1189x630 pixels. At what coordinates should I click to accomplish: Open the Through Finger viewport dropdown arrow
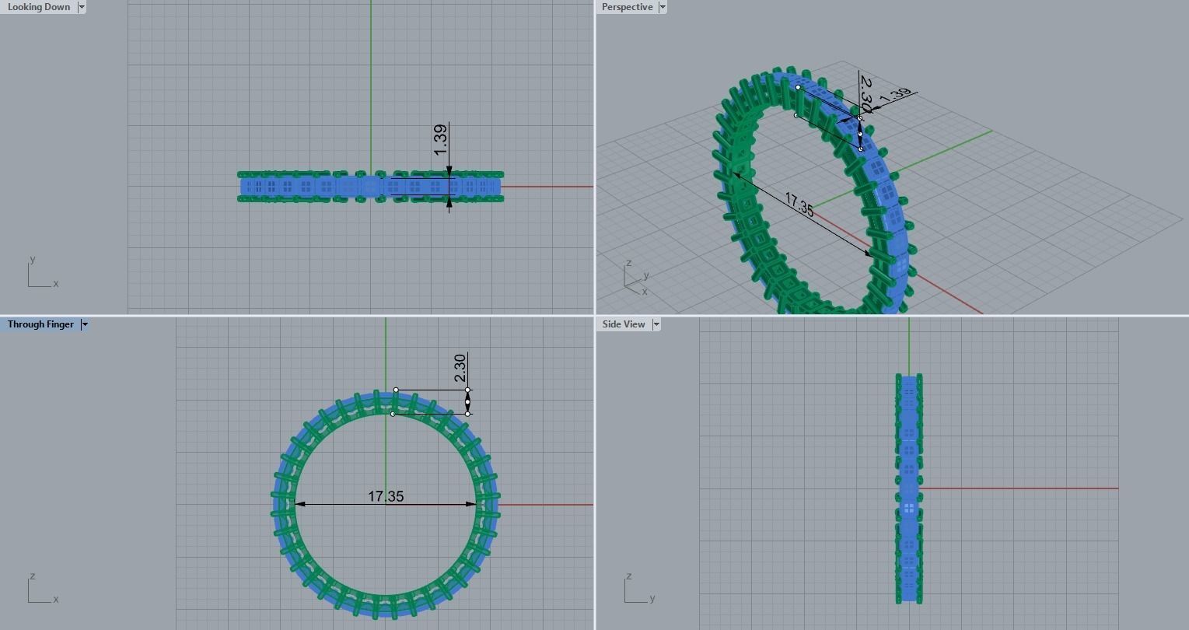click(x=85, y=324)
